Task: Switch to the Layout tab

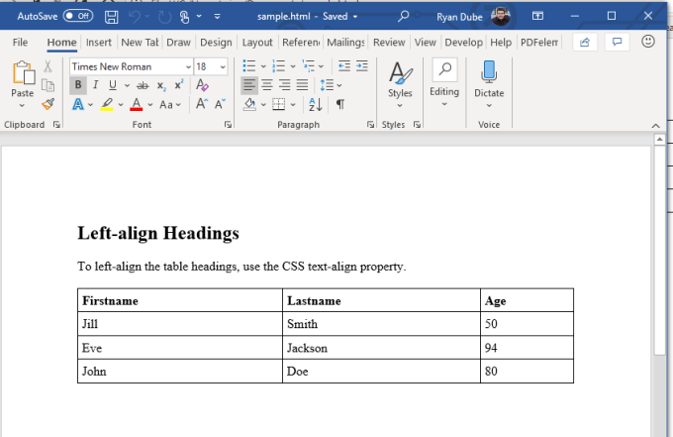Action: [257, 42]
